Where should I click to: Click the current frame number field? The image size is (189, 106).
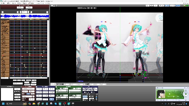tap(25, 12)
